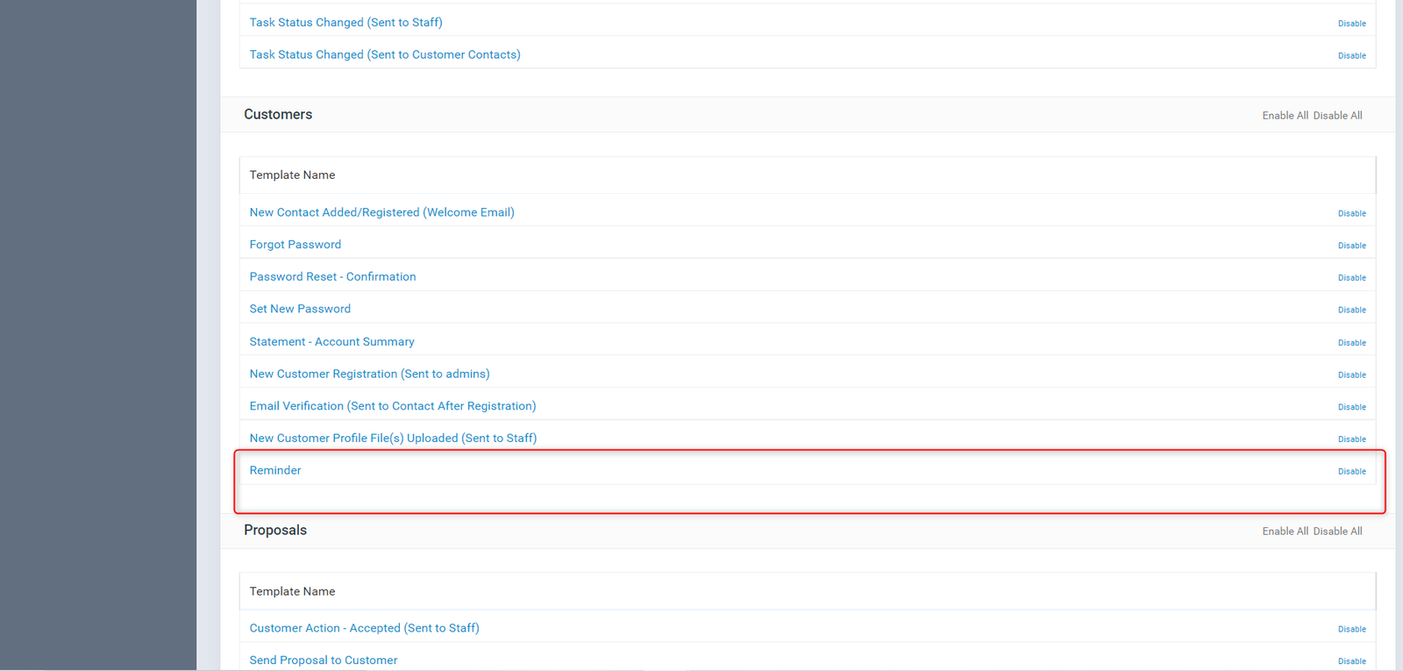Open the Reminder email template
The width and height of the screenshot is (1403, 671).
click(274, 470)
